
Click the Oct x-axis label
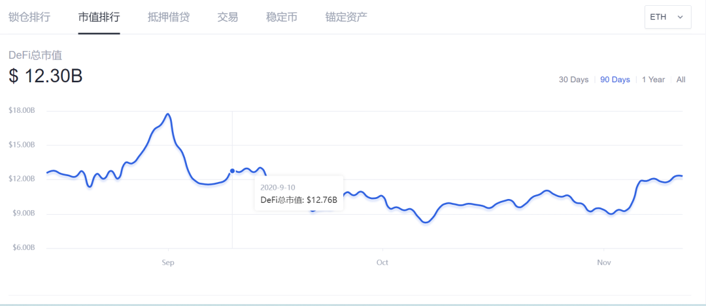pos(382,262)
